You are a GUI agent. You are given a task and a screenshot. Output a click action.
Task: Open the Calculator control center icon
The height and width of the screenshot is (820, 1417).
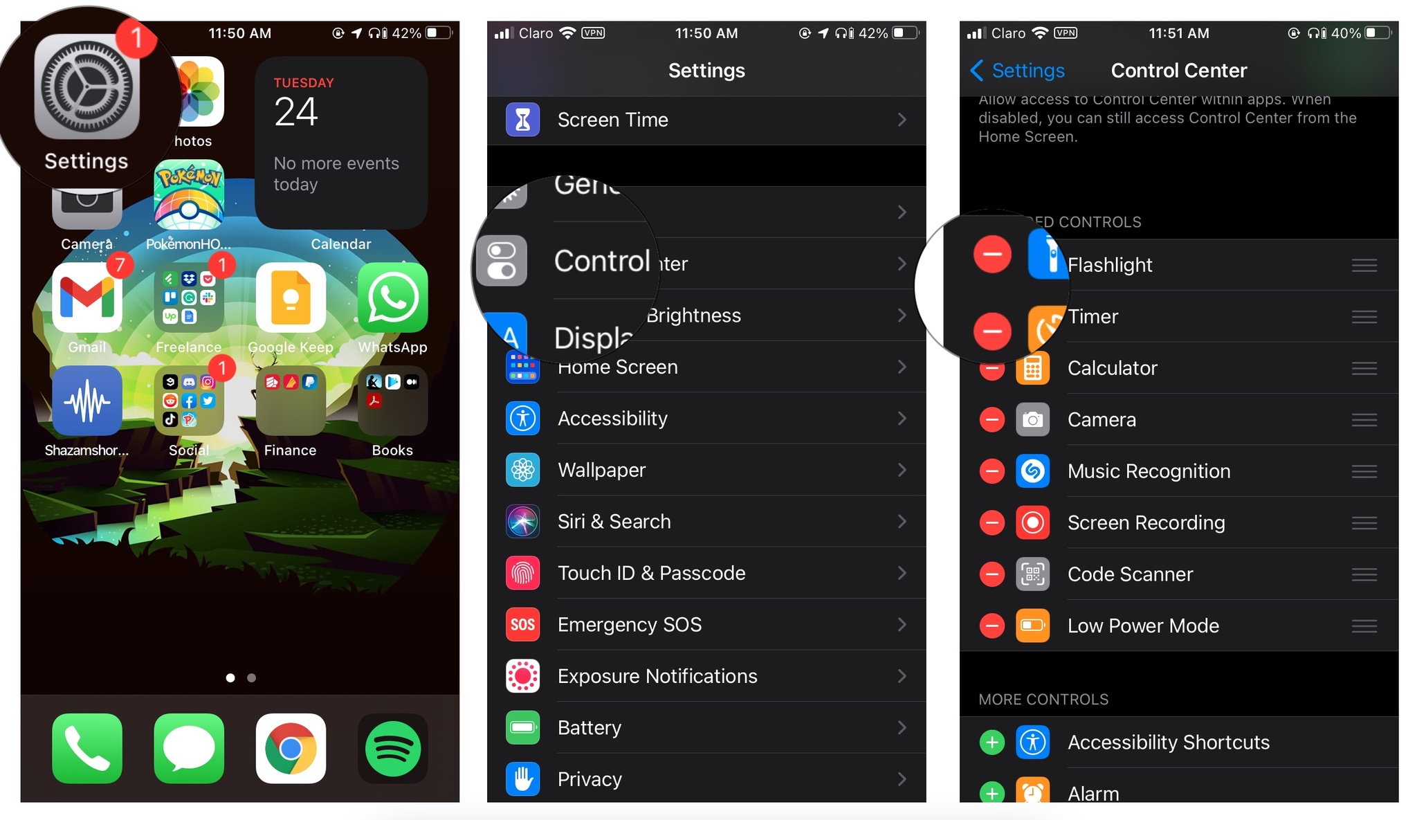pos(1032,368)
